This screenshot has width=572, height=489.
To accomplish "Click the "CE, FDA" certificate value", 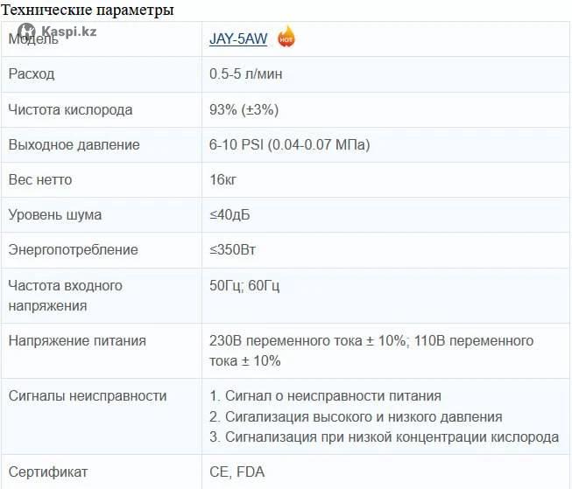I will pos(237,472).
